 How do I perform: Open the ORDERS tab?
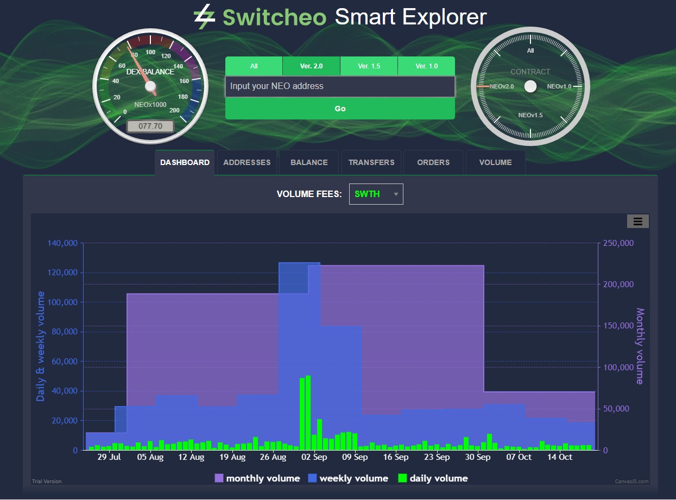pos(433,162)
